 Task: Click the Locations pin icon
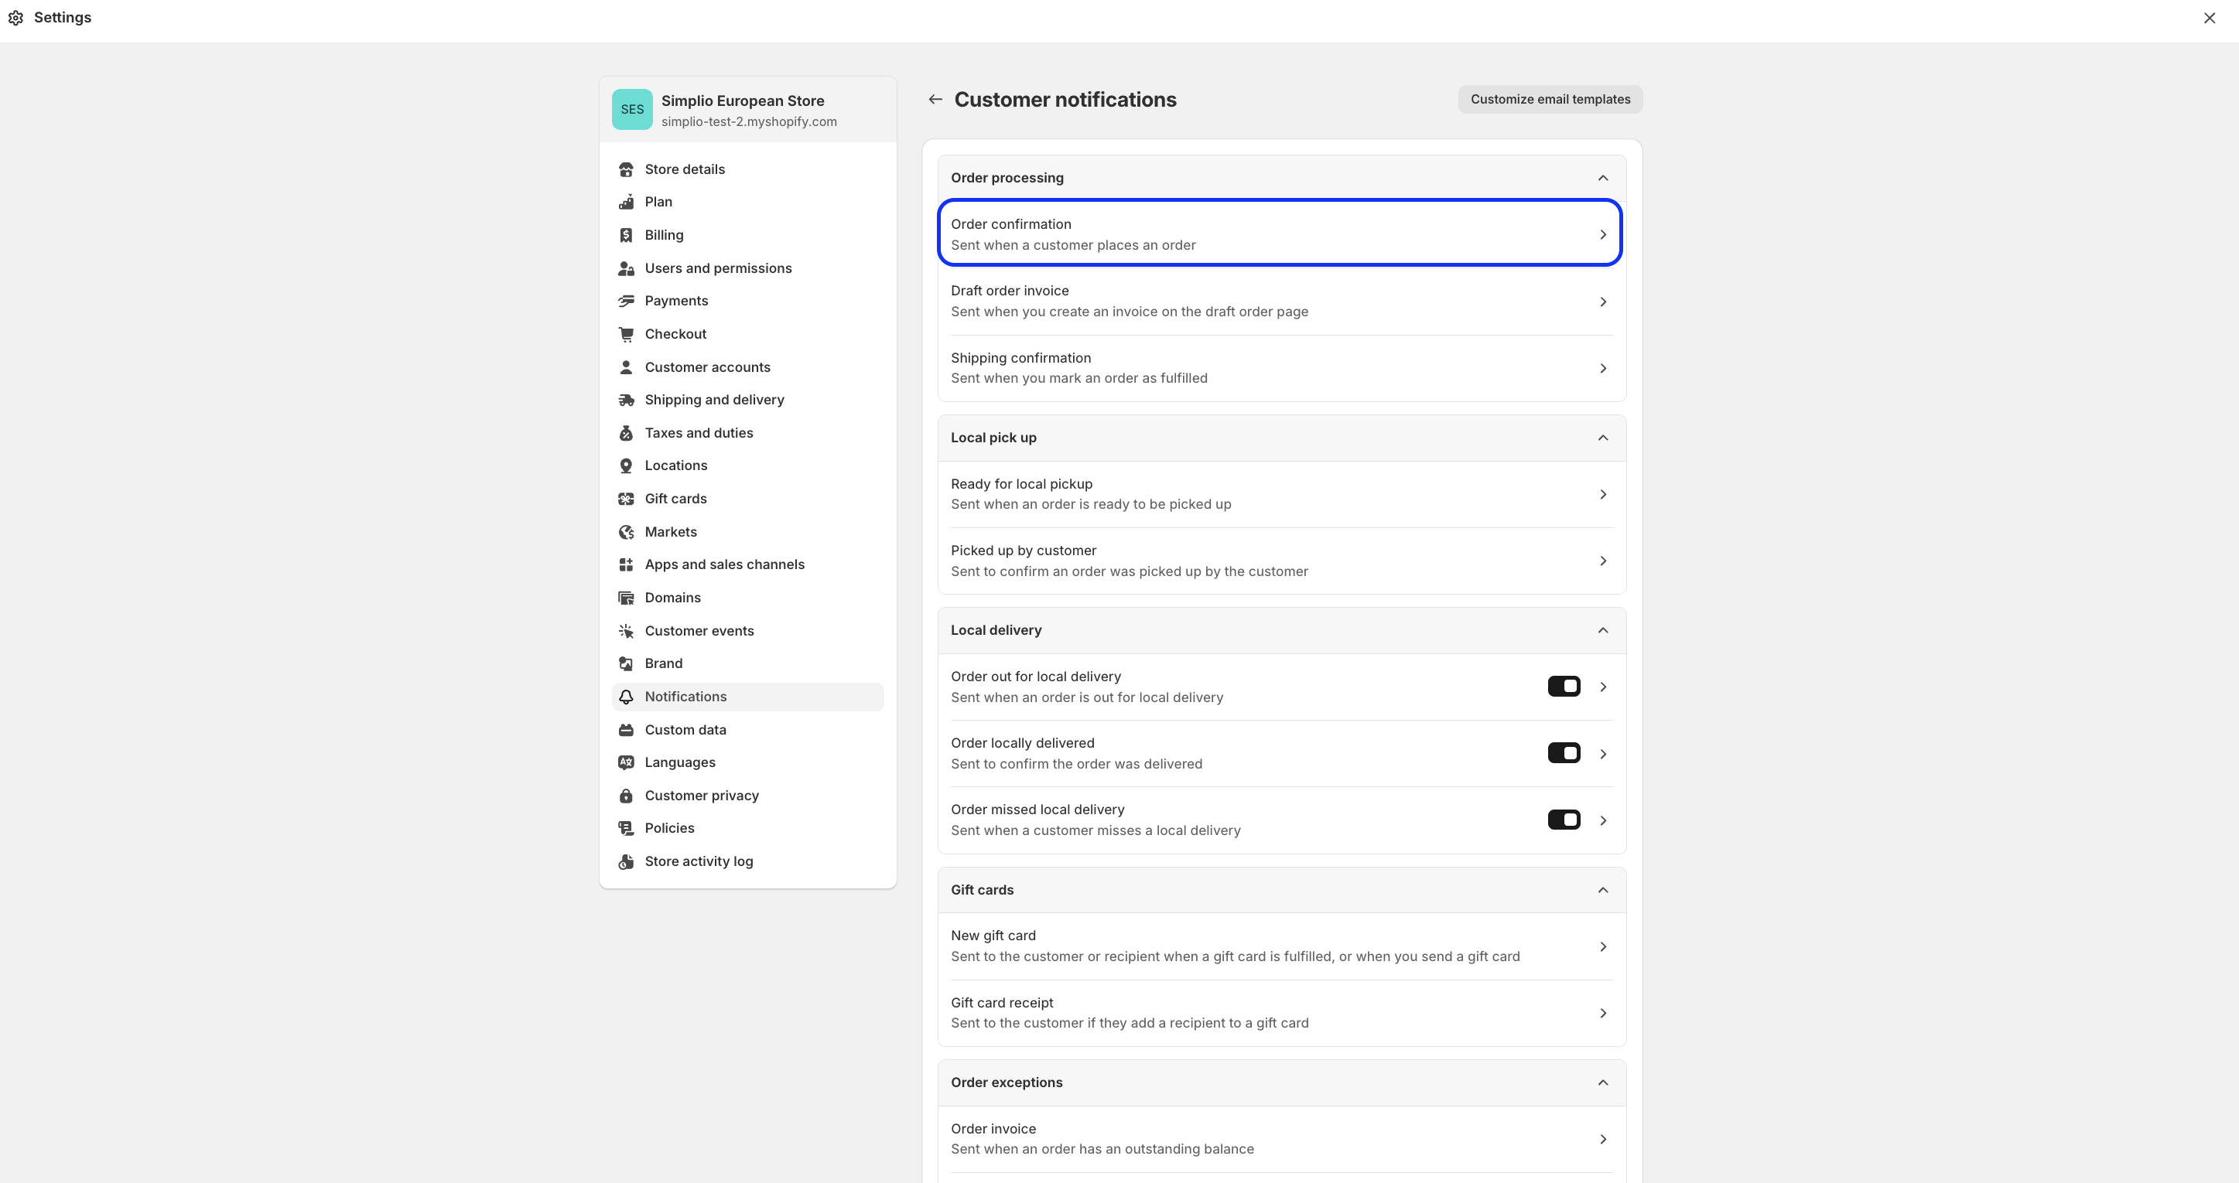coord(626,466)
